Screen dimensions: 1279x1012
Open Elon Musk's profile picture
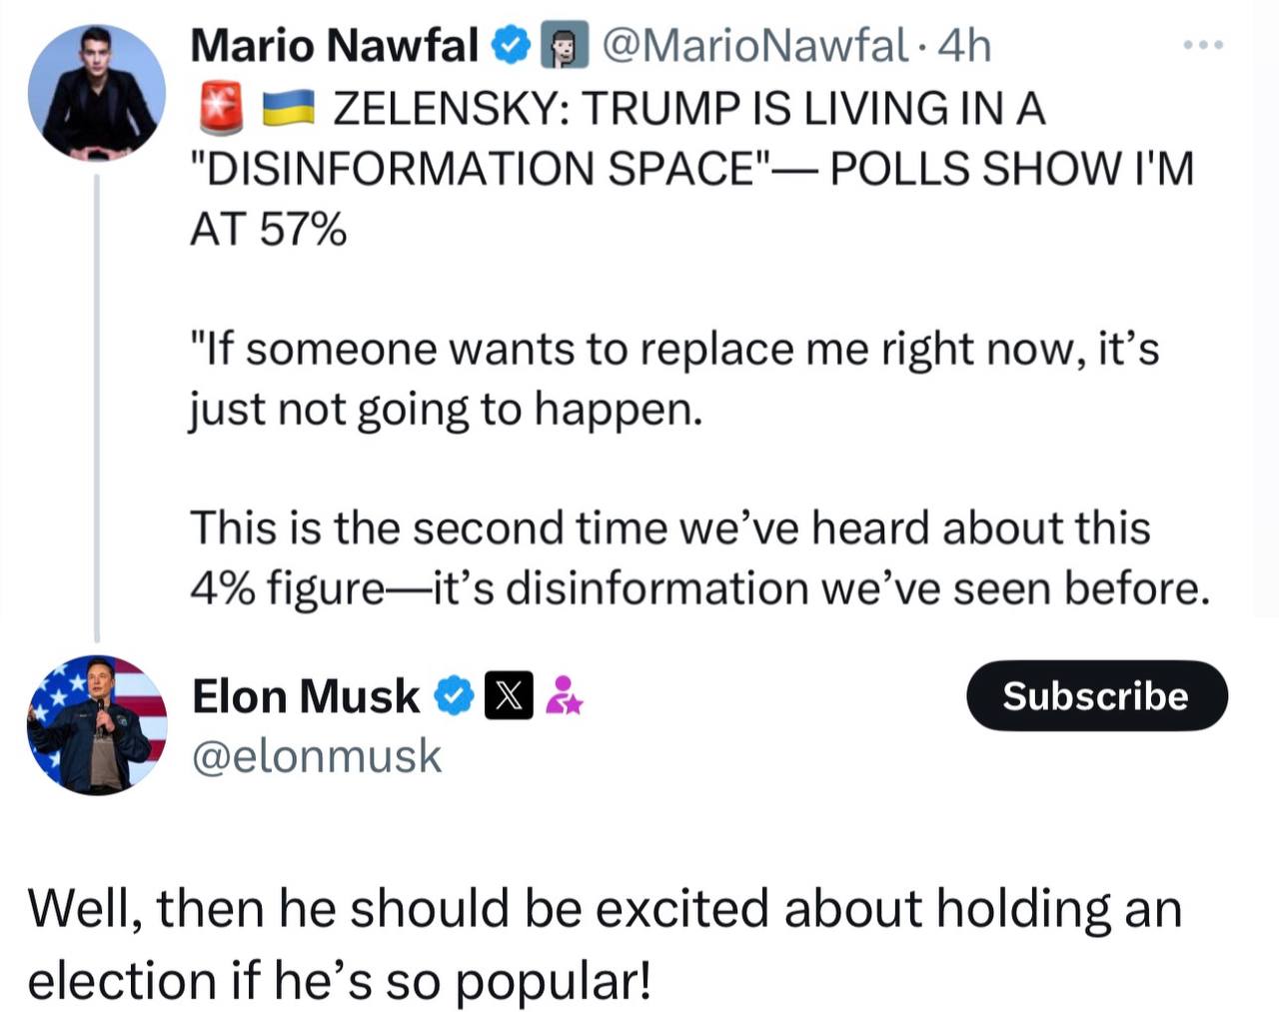click(x=97, y=724)
